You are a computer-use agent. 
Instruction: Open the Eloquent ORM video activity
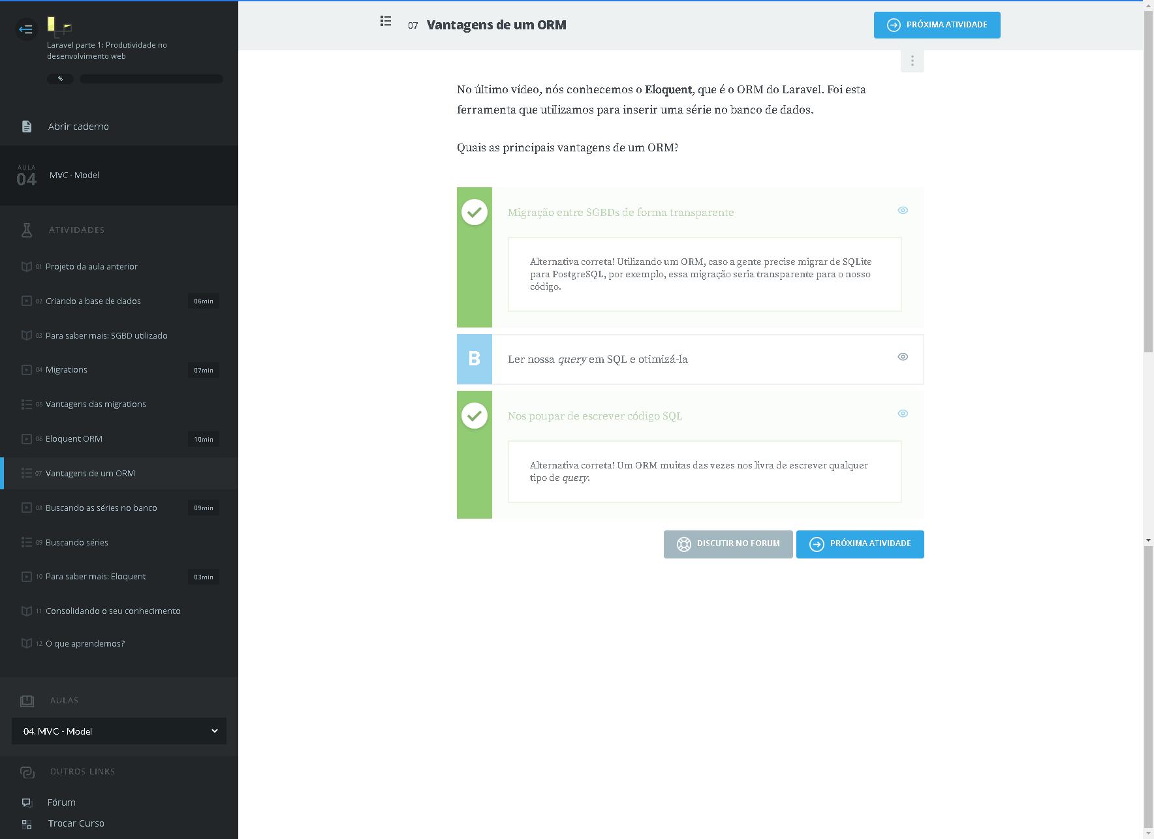point(74,439)
